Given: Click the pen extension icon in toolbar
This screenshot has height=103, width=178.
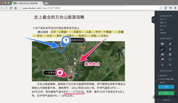Looking at the screenshot, I should (x=166, y=8).
